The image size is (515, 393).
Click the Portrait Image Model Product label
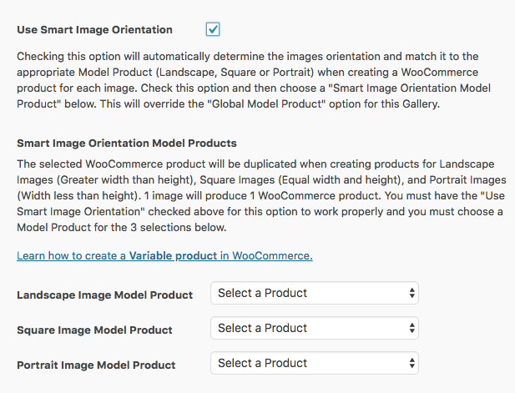coord(96,365)
